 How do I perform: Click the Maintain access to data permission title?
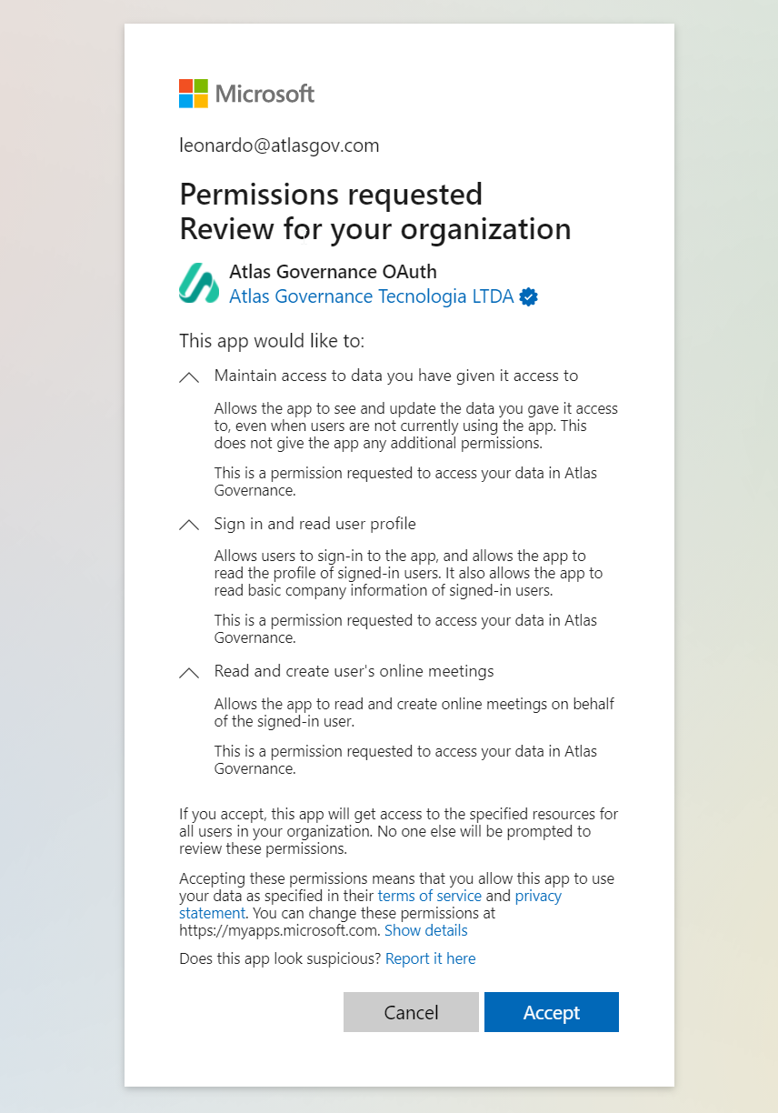click(396, 376)
